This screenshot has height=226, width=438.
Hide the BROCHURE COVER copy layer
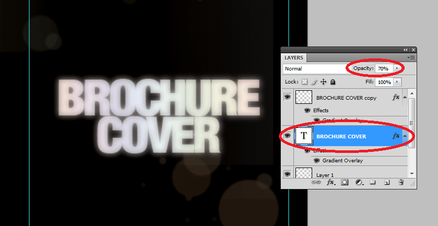(x=287, y=97)
